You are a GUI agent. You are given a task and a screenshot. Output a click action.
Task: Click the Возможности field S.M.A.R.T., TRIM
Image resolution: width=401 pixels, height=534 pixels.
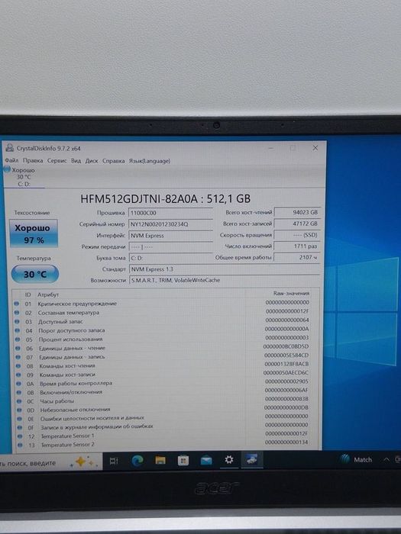tap(225, 280)
